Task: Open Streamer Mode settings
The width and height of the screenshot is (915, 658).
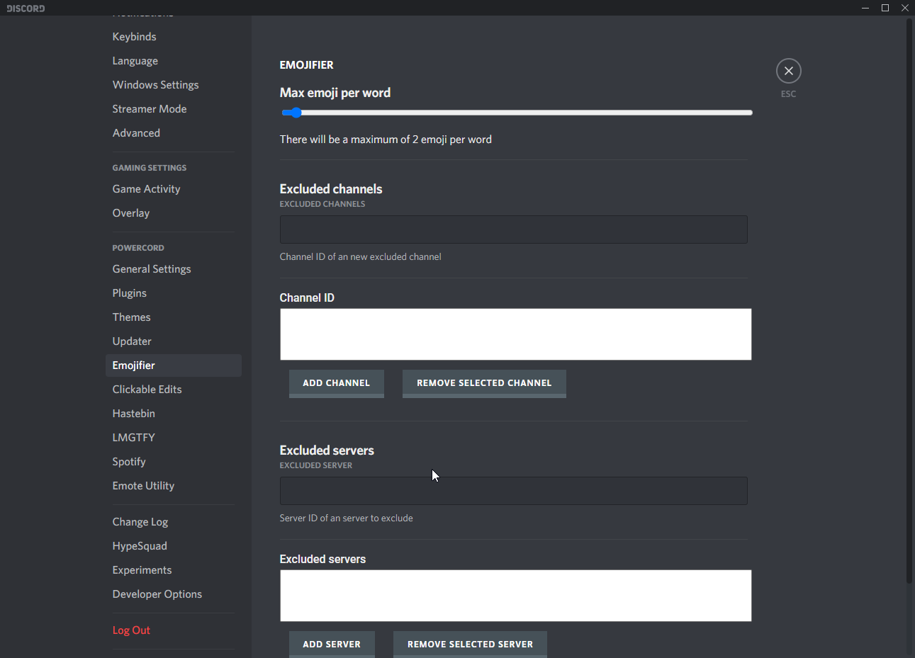Action: coord(173,109)
